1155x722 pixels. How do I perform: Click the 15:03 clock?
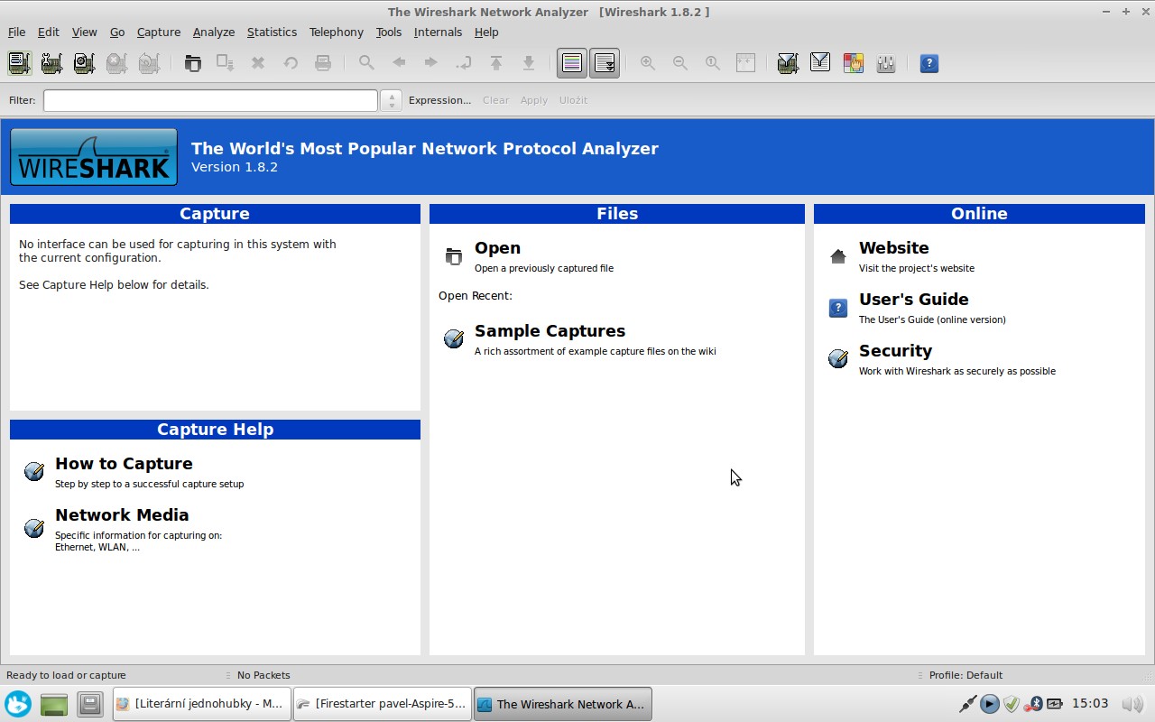[1090, 704]
